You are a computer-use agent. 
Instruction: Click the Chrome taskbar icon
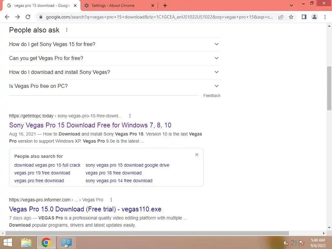click(46, 243)
